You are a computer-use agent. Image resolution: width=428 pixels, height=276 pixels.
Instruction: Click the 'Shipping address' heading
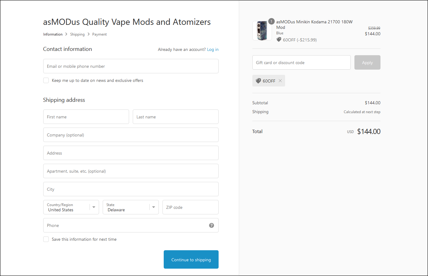[x=64, y=100]
